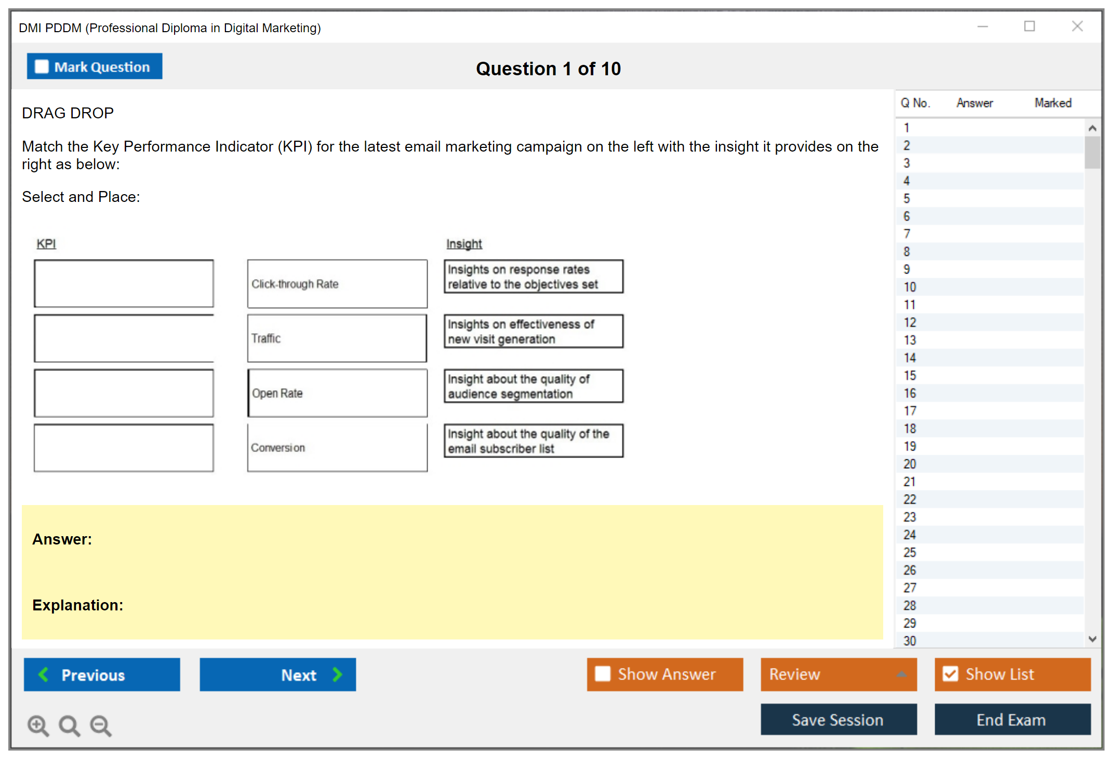This screenshot has width=1117, height=763.
Task: Expand the Review dropdown menu
Action: click(839, 674)
